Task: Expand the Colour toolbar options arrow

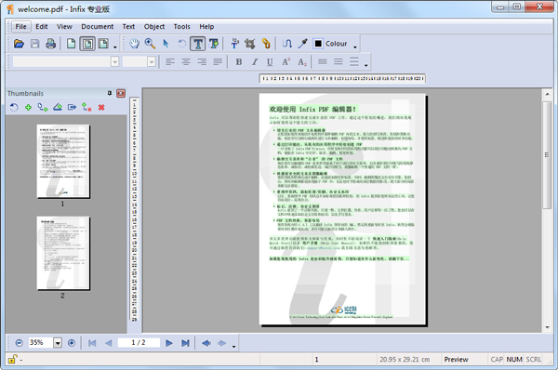Action: click(x=355, y=46)
